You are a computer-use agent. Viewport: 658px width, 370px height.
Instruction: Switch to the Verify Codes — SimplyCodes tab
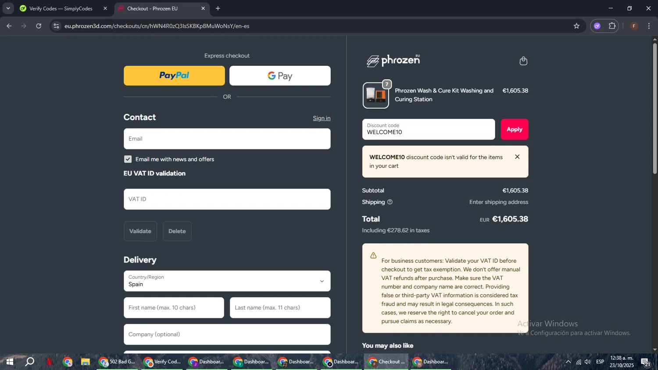point(60,8)
